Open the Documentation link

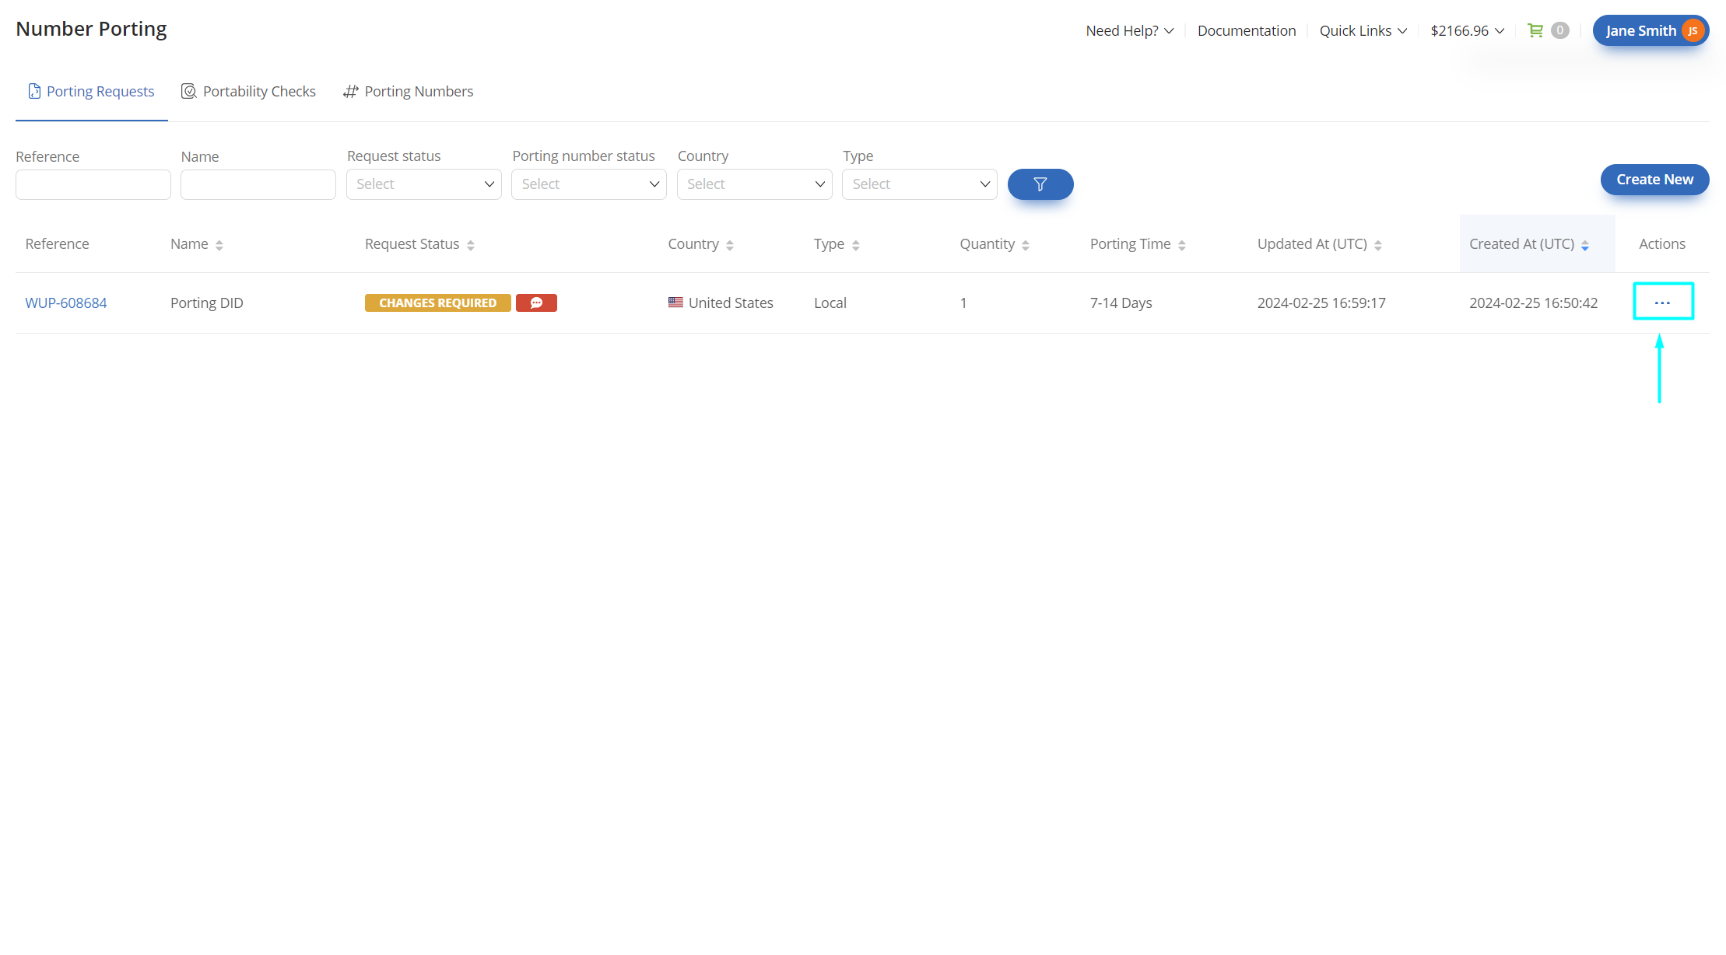pos(1247,30)
